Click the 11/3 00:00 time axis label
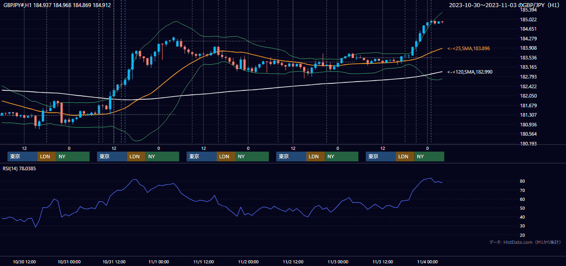This screenshot has height=266, width=566. coord(338,262)
